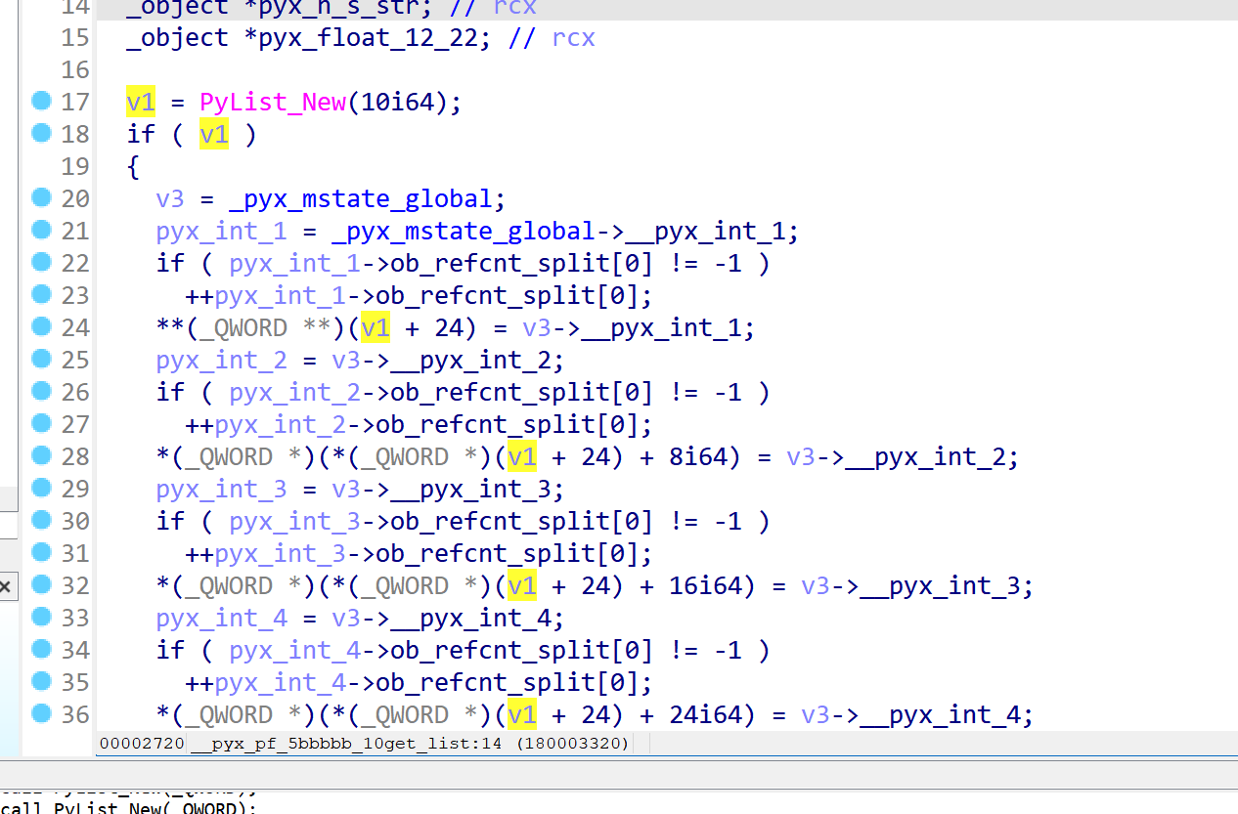Select pyx_int_4 variable on line 33
The height and width of the screenshot is (814, 1238).
[221, 619]
